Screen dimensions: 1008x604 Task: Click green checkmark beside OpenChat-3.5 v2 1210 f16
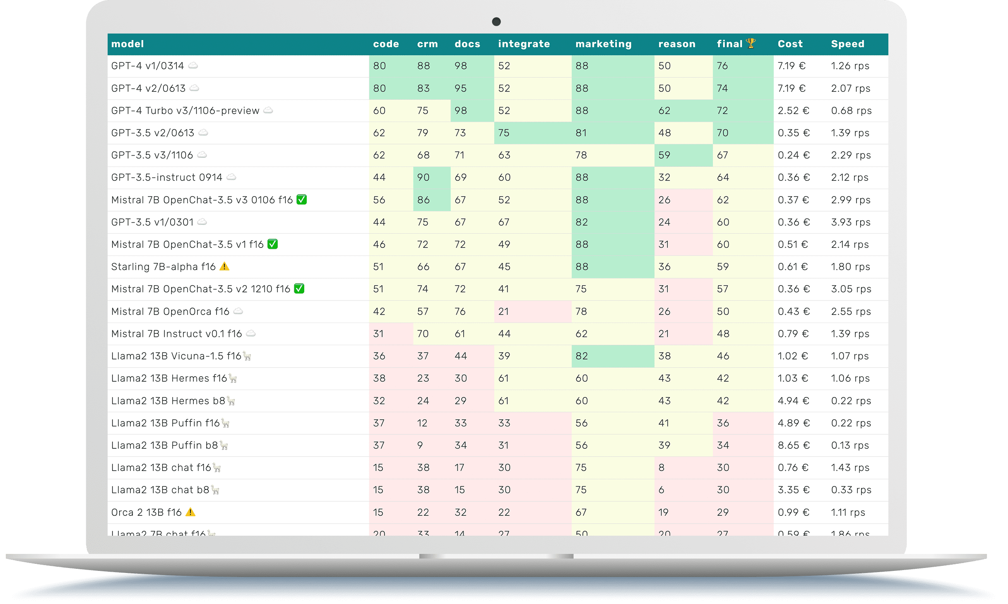299,289
